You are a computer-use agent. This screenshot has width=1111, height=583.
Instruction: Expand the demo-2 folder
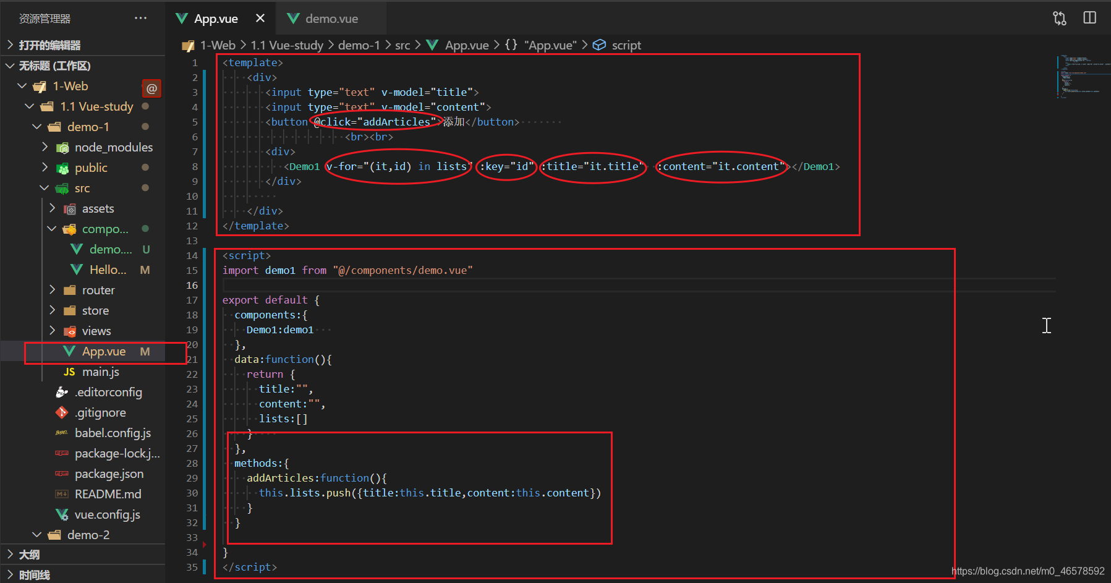coord(88,535)
